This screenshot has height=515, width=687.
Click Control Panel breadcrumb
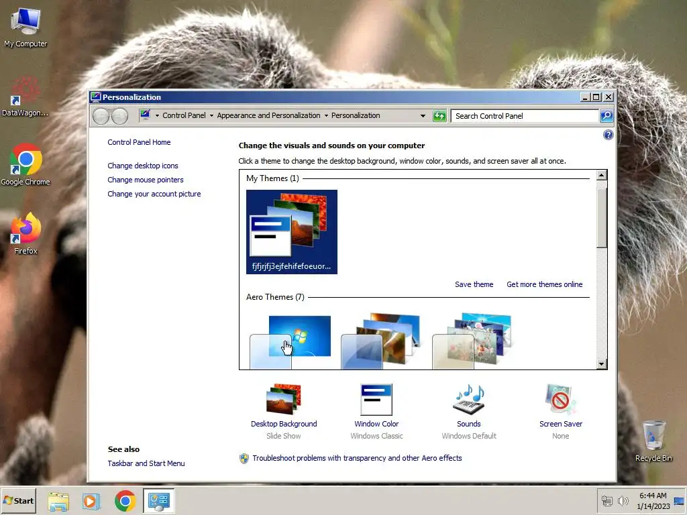pyautogui.click(x=184, y=115)
